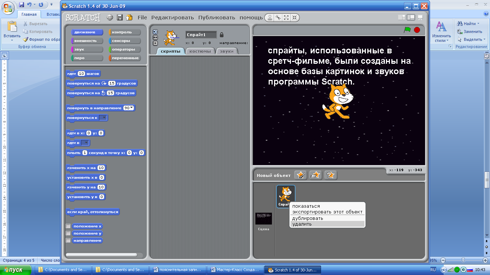Choose 'экспортировать этот объект' from context menu
The height and width of the screenshot is (275, 490).
327,212
